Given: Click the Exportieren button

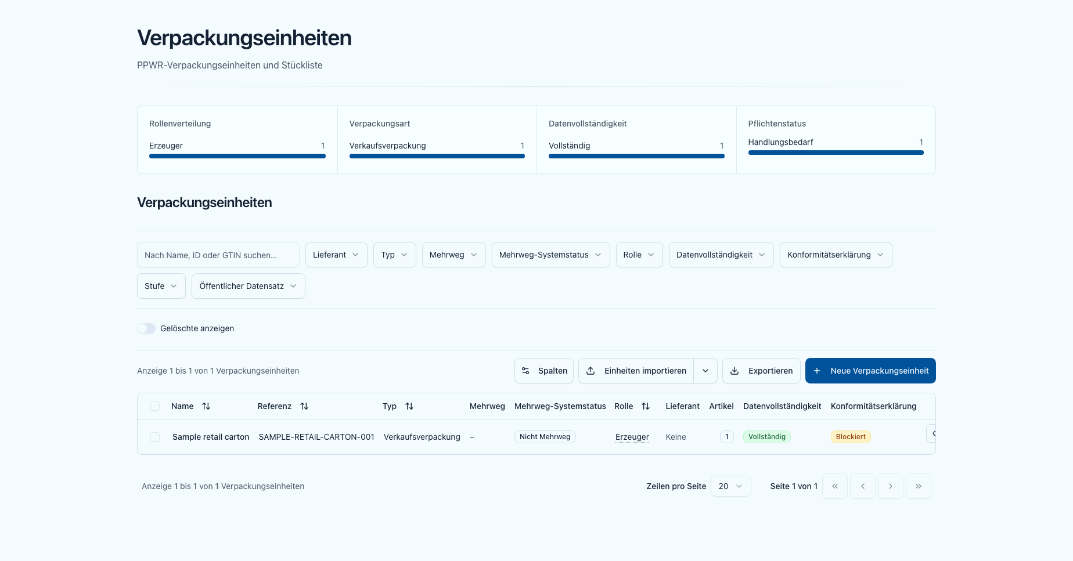Looking at the screenshot, I should click(762, 371).
